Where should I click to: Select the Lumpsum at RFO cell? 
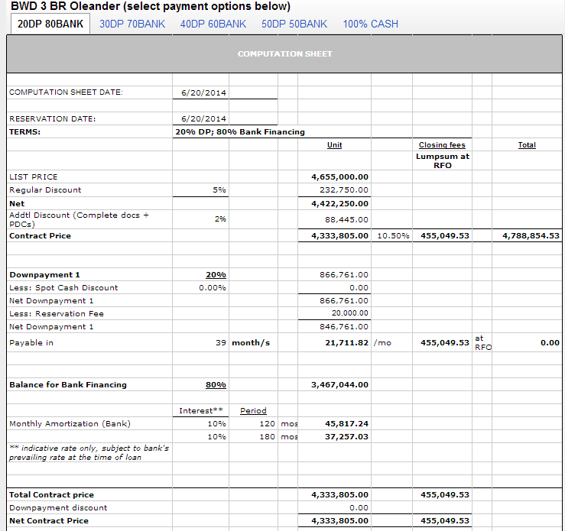(x=443, y=161)
